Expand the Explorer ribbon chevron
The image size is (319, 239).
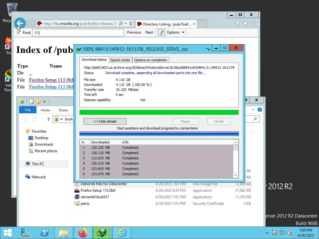(x=253, y=110)
